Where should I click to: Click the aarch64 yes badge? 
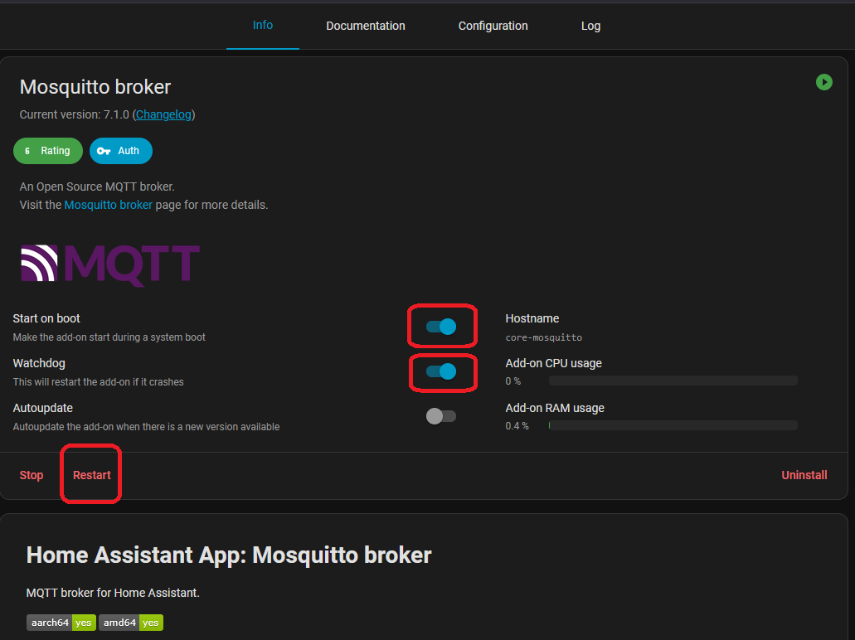click(61, 623)
